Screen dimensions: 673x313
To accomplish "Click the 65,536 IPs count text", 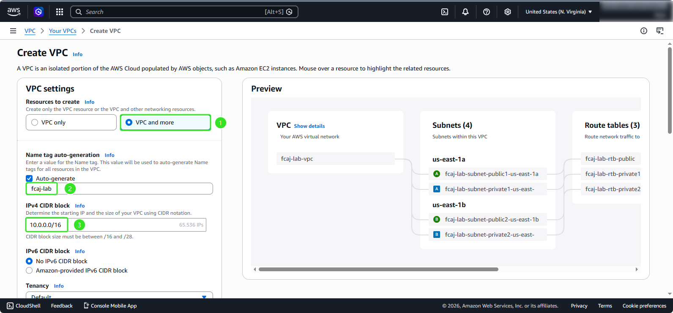I will 191,225.
